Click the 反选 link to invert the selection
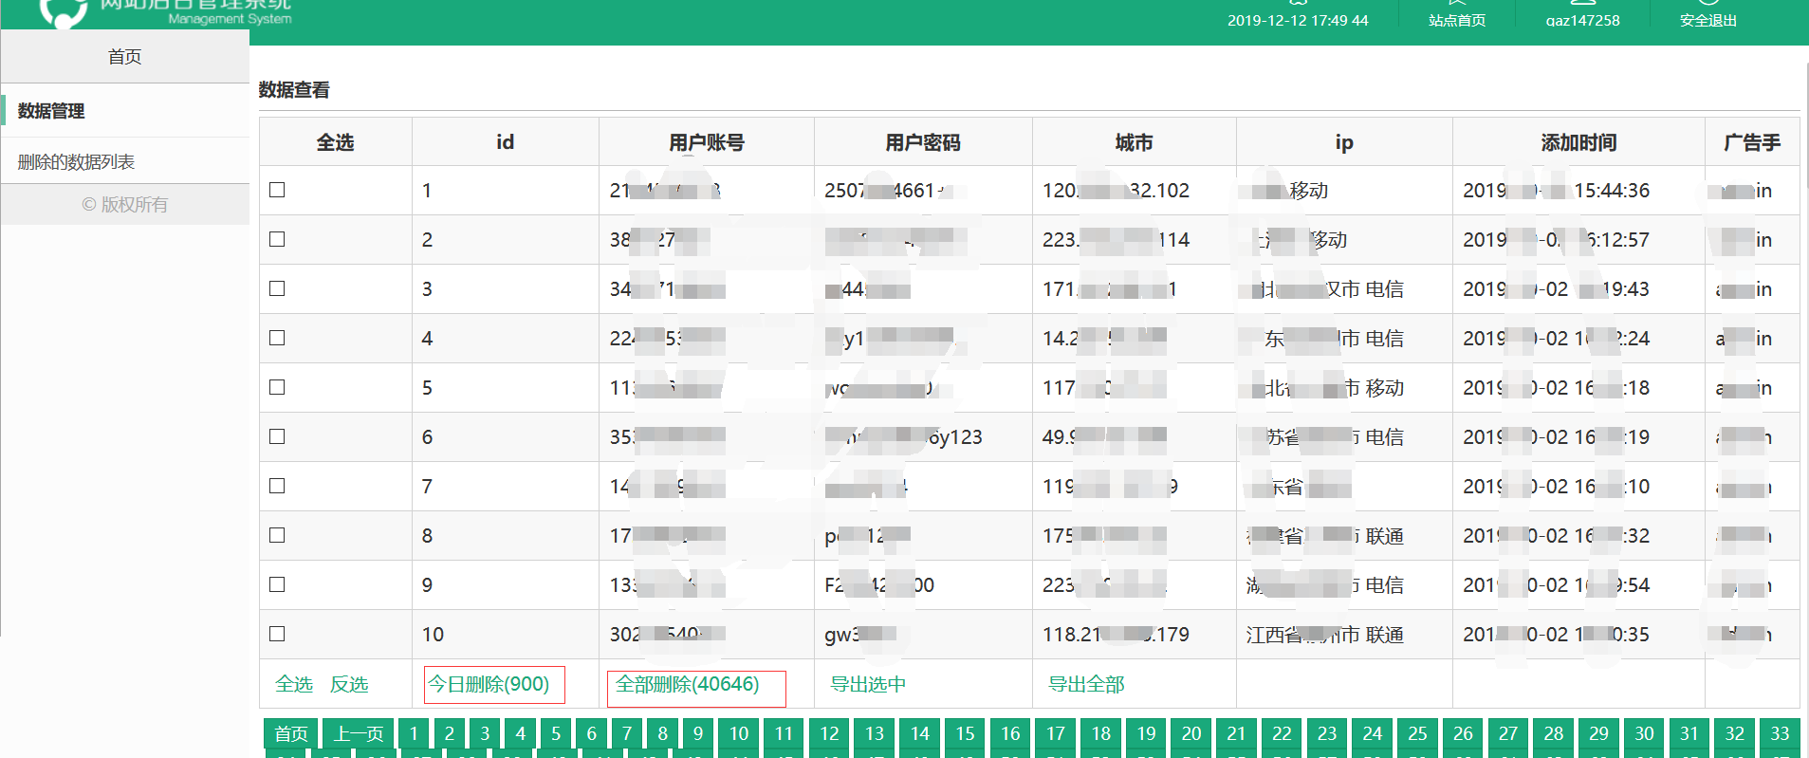Screen dimensions: 1809x758 pyautogui.click(x=349, y=684)
